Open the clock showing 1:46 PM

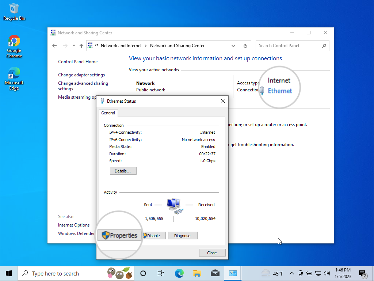pyautogui.click(x=343, y=273)
